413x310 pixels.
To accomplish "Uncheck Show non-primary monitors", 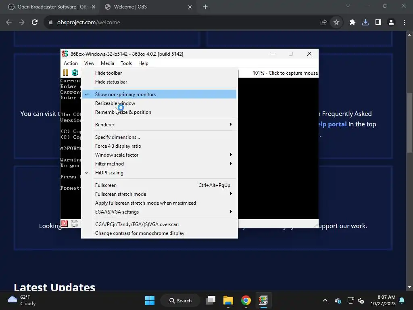I will (159, 94).
